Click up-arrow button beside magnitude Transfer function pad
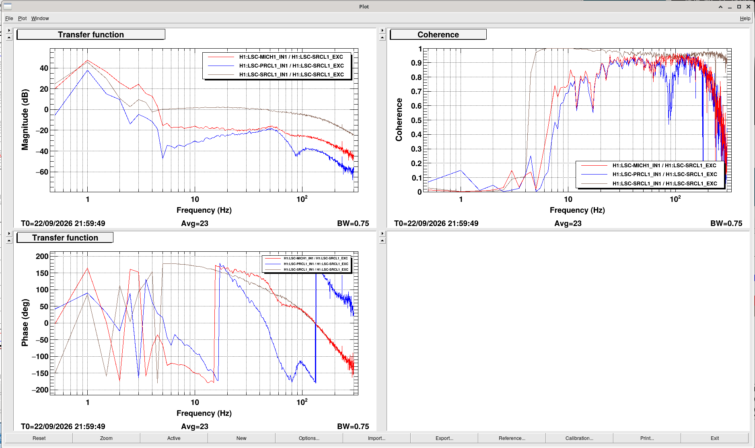This screenshot has width=755, height=448. click(x=9, y=37)
